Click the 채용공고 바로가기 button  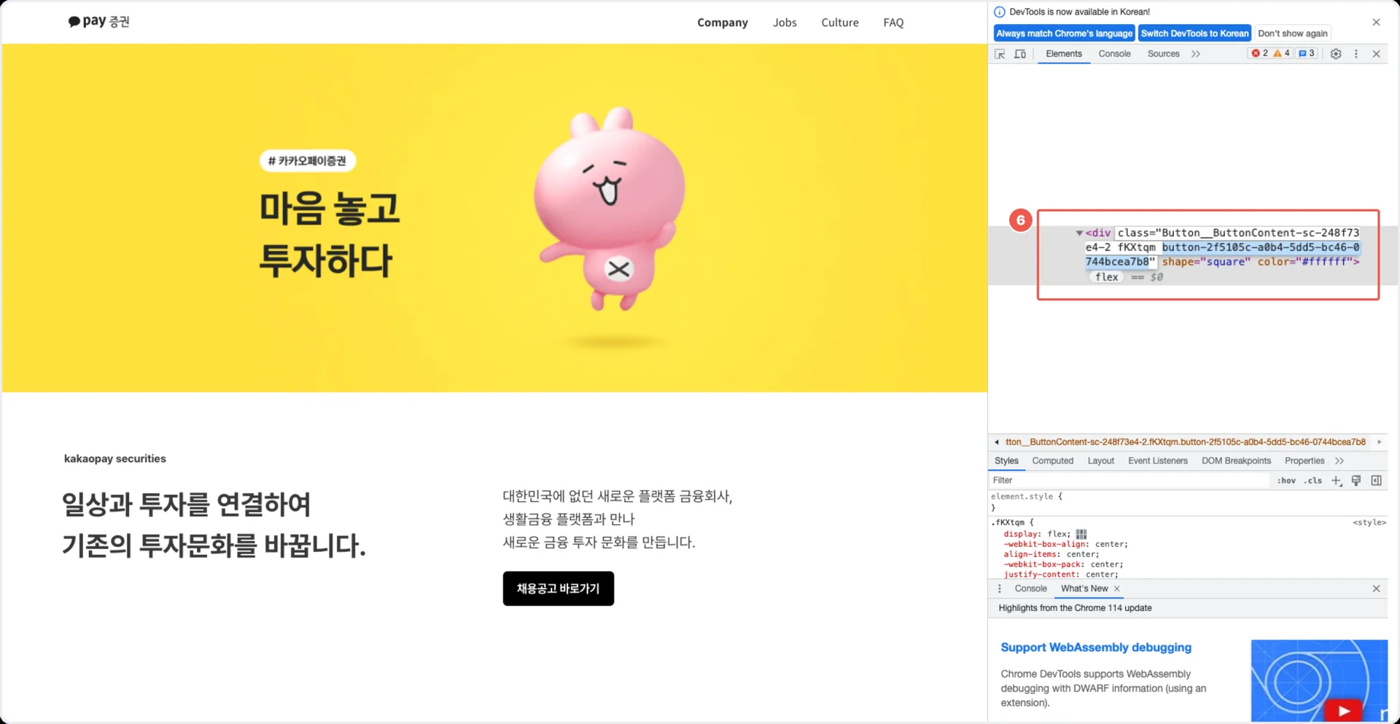point(559,588)
